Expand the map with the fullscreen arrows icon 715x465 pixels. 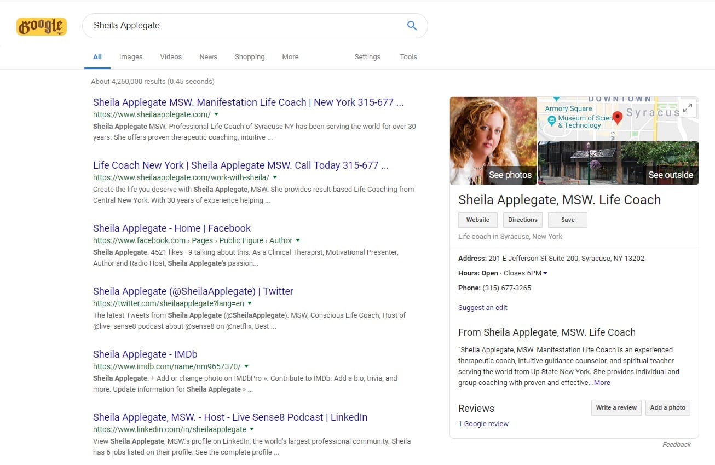coord(688,108)
